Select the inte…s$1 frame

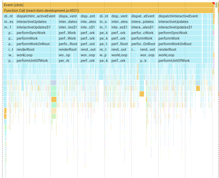point(88,27)
